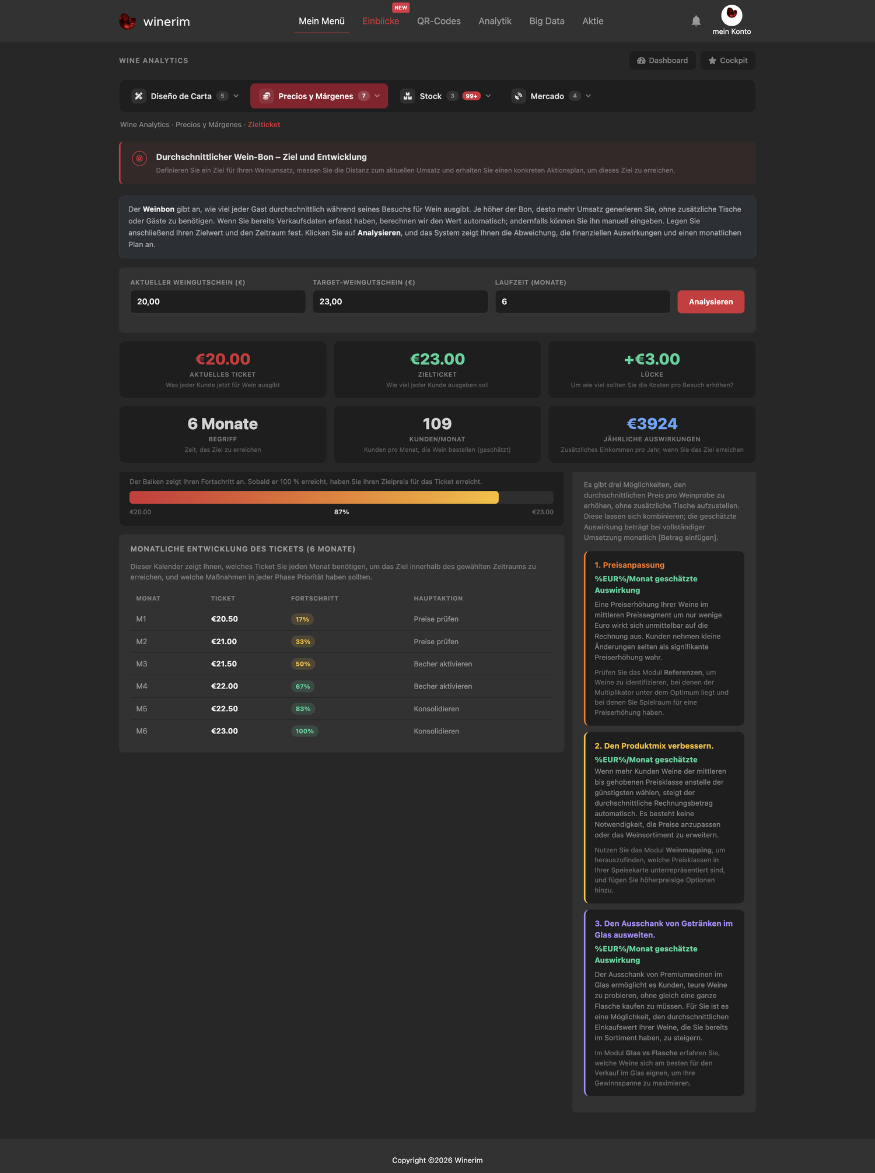This screenshot has height=1173, width=875.
Task: Click the 87% progress bar
Action: pyautogui.click(x=341, y=497)
